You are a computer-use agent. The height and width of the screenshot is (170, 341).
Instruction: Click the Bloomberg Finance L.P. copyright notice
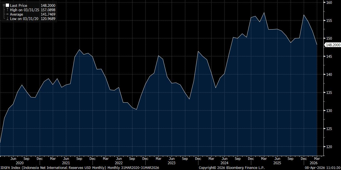pos(232,168)
